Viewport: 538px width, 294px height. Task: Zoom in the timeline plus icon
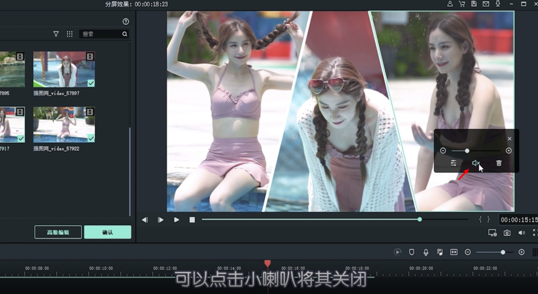tap(522, 252)
